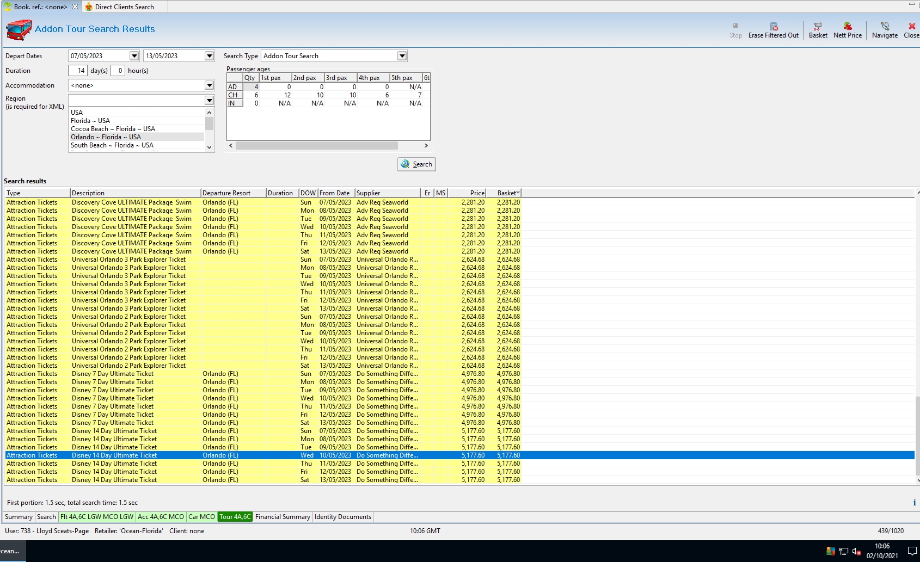Expand the Accommodation dropdown

tap(209, 85)
